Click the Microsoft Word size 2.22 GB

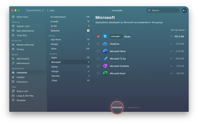[180, 51]
